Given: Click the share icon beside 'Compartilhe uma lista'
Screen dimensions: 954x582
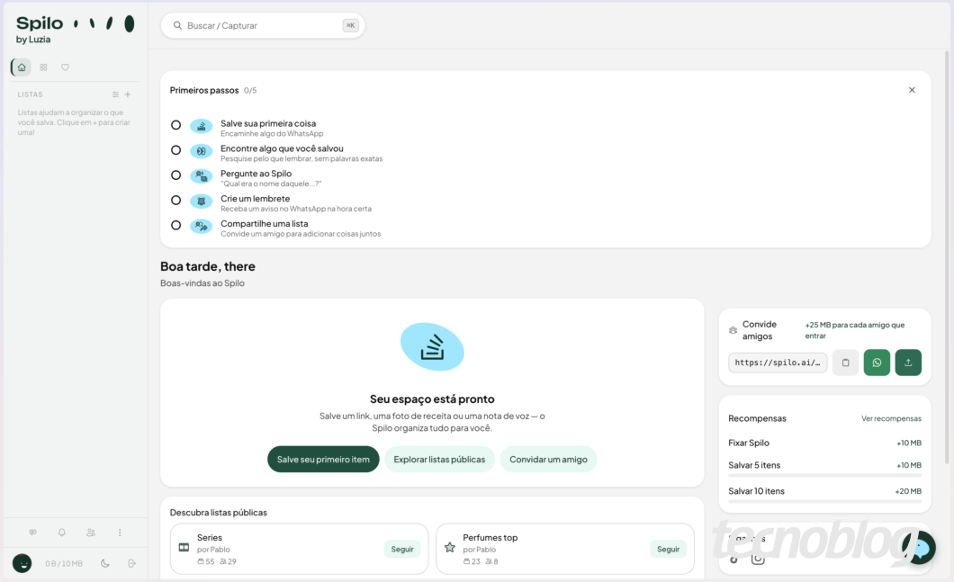Looking at the screenshot, I should tap(202, 226).
